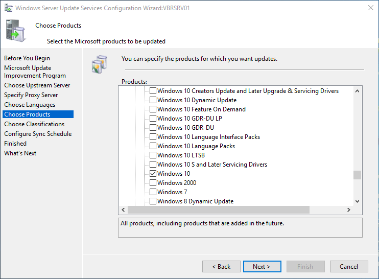Click the vertical scrollbar thumb
Image resolution: width=379 pixels, height=279 pixels.
pos(357,175)
